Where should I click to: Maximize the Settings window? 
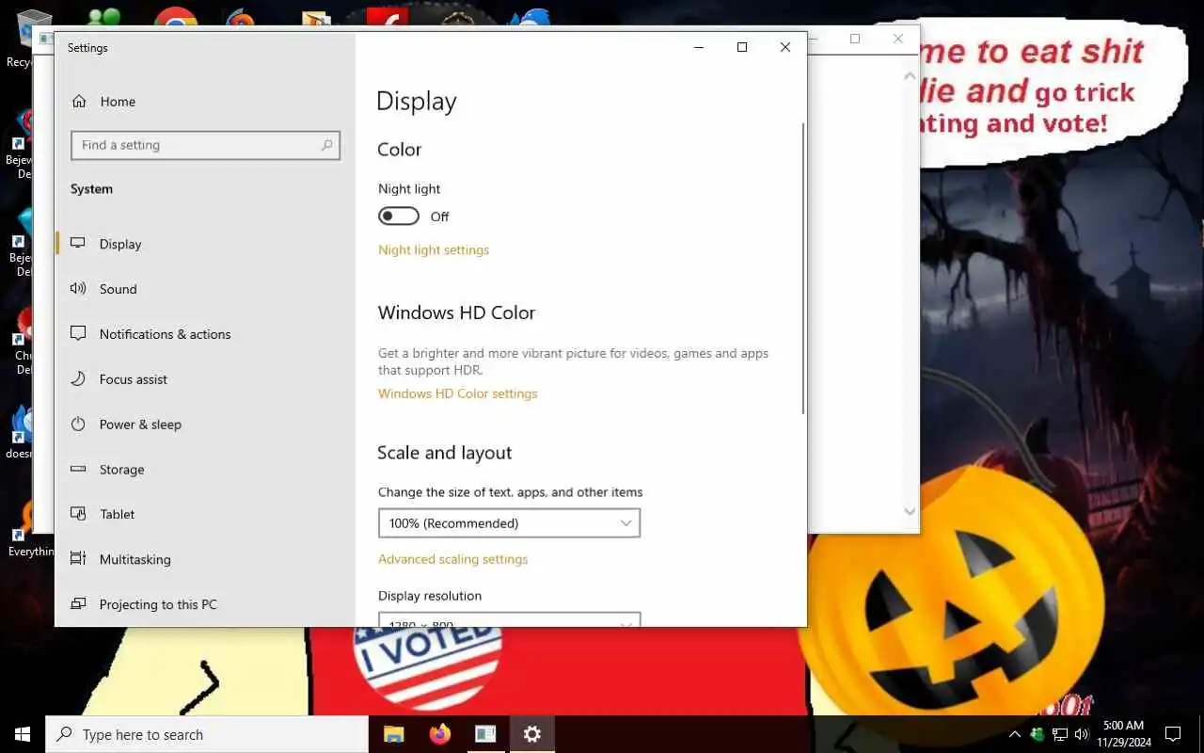(x=742, y=47)
